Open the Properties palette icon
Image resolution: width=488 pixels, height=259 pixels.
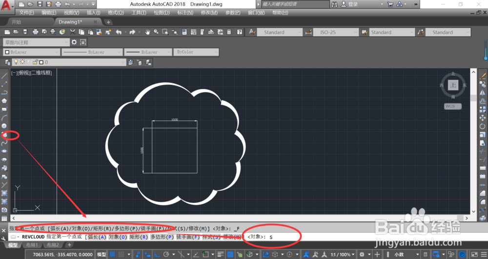click(184, 32)
